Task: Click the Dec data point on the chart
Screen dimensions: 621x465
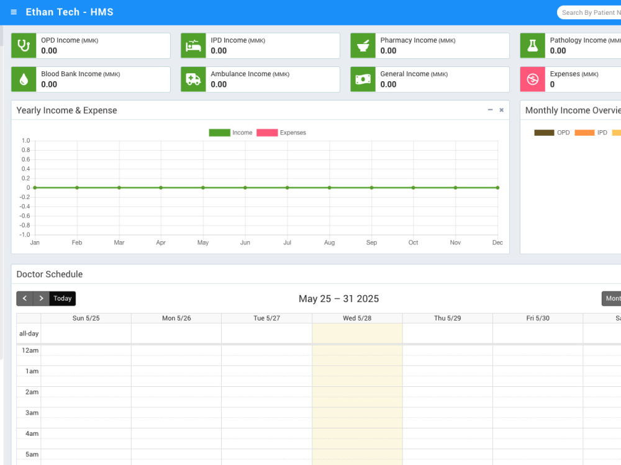Action: (497, 188)
